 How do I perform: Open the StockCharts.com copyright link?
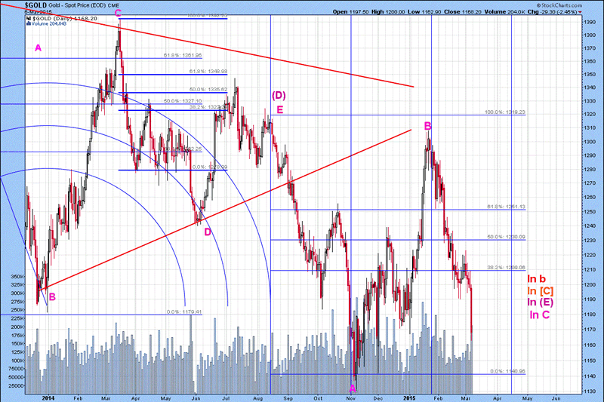pos(559,5)
